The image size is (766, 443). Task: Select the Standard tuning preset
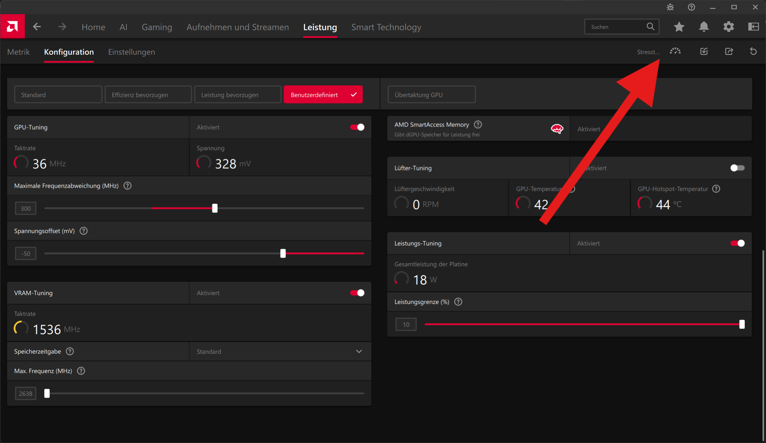(x=58, y=95)
